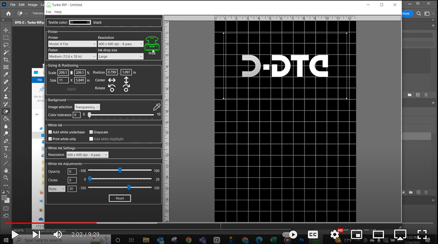This screenshot has width=438, height=244.
Task: Click the green Print t-shirt icon
Action: (x=152, y=44)
